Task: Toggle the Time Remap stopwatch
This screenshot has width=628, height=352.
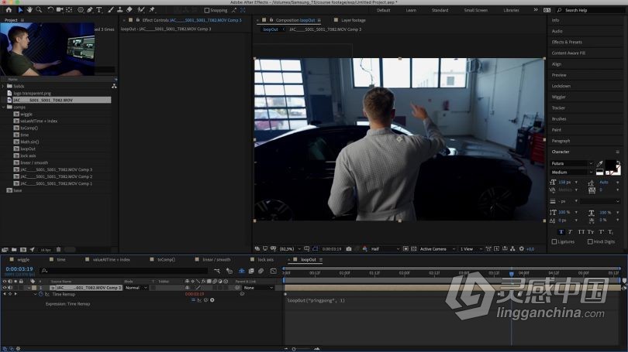Action: (41, 294)
